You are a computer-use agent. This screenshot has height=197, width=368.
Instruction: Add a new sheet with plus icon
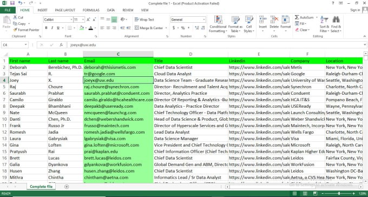(67, 187)
